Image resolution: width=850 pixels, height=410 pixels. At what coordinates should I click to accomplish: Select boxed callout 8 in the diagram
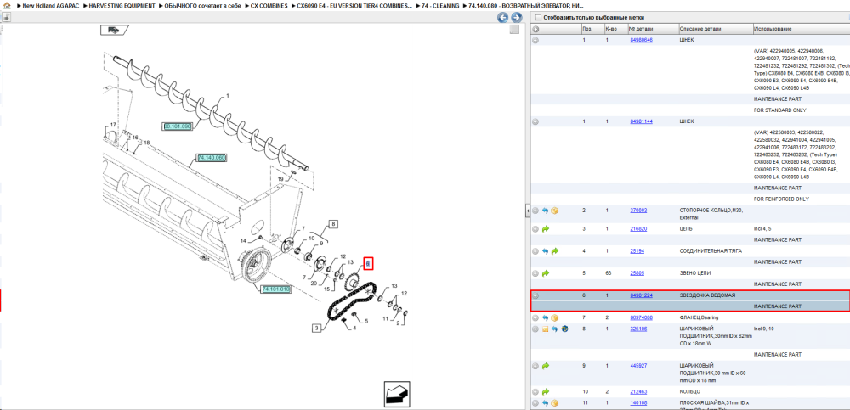333,224
